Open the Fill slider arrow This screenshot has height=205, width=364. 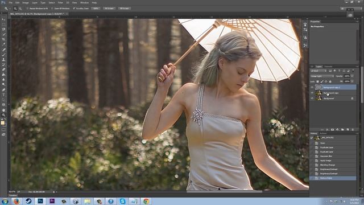[x=353, y=81]
